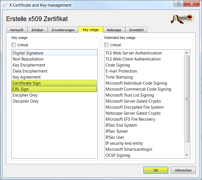Open the Inhaber tab

tap(38, 30)
